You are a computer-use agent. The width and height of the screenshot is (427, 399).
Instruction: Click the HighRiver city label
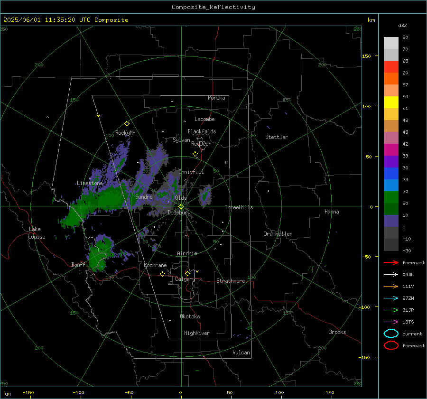pos(197,333)
